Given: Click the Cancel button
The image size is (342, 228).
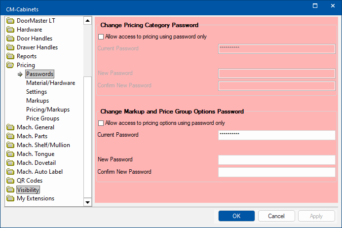Looking at the screenshot, I should pyautogui.click(x=276, y=216).
